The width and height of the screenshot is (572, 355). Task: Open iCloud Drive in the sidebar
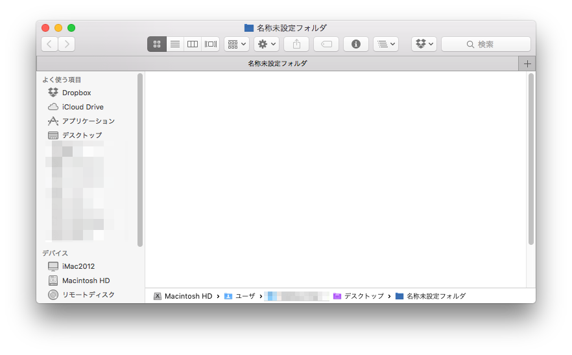tap(75, 107)
